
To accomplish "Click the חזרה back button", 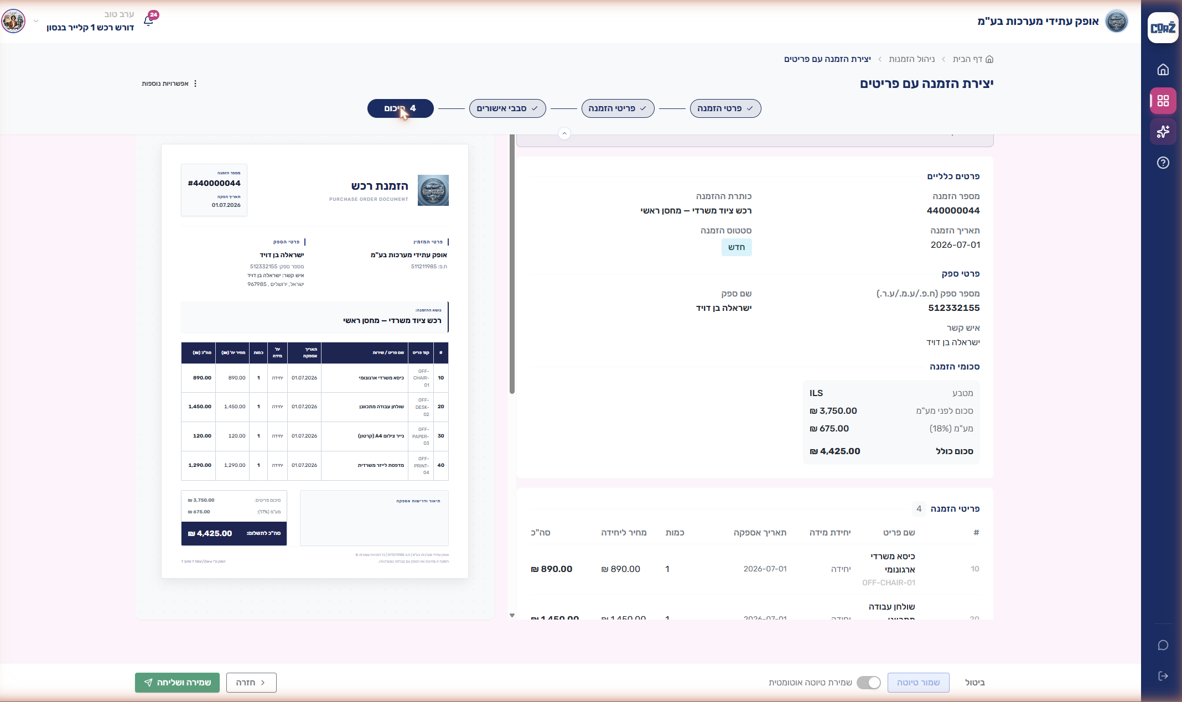I will click(251, 683).
